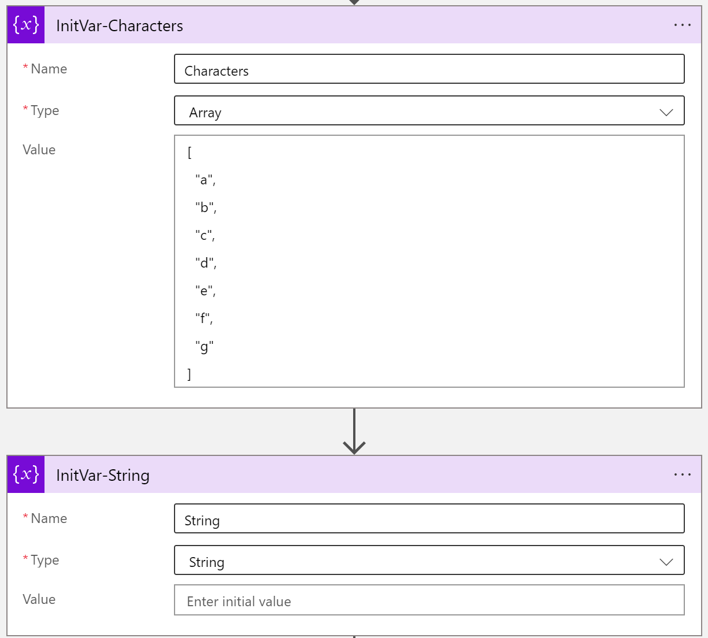
Task: Collapse the InitVar-String action card
Action: 347,474
